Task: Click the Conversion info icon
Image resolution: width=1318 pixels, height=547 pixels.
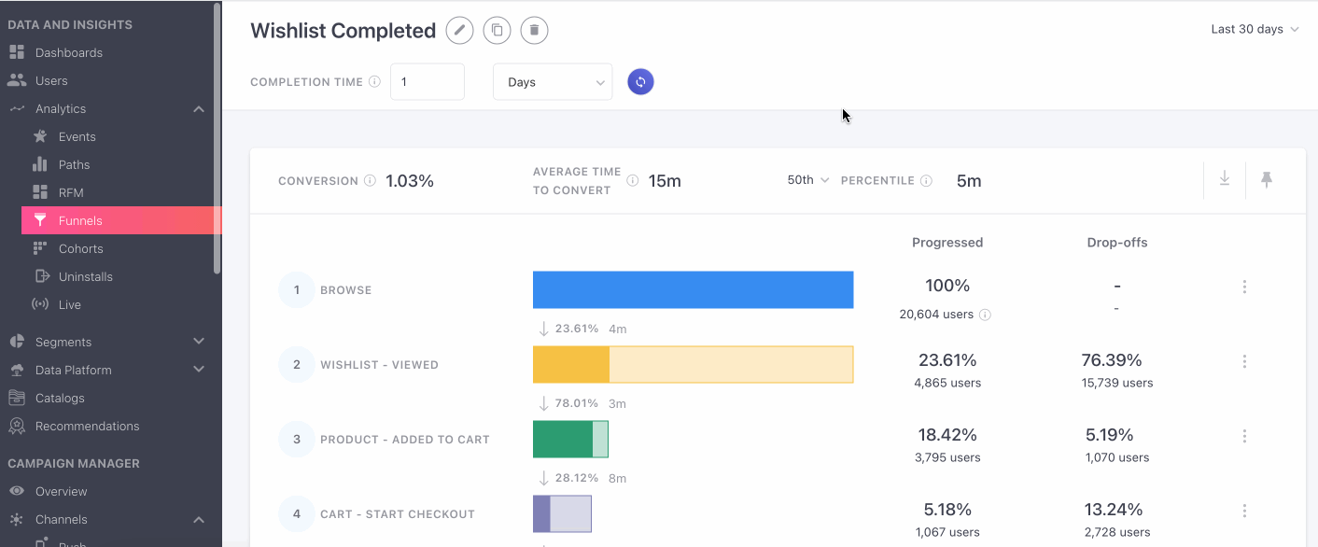Action: (370, 181)
